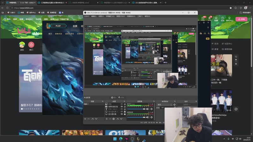Image resolution: width=253 pixels, height=142 pixels.
Task: Toggle visibility of the image source
Action: [x=122, y=104]
